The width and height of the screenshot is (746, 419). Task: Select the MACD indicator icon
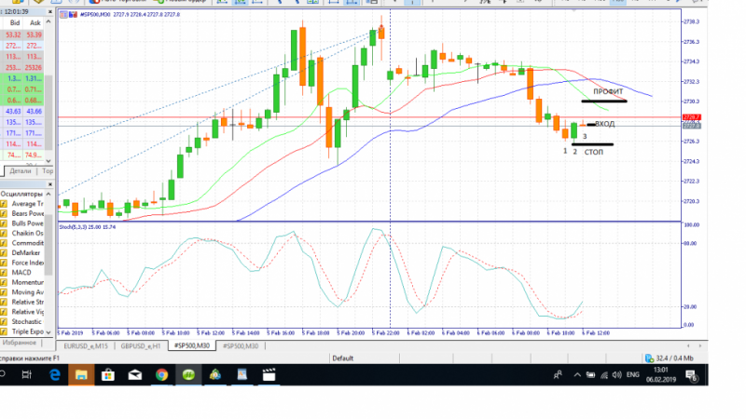[x=4, y=273]
